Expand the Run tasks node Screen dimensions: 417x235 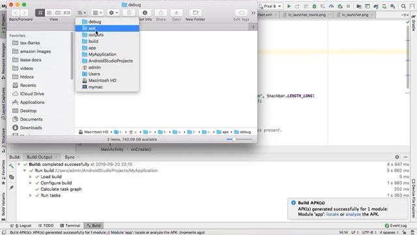click(31, 195)
